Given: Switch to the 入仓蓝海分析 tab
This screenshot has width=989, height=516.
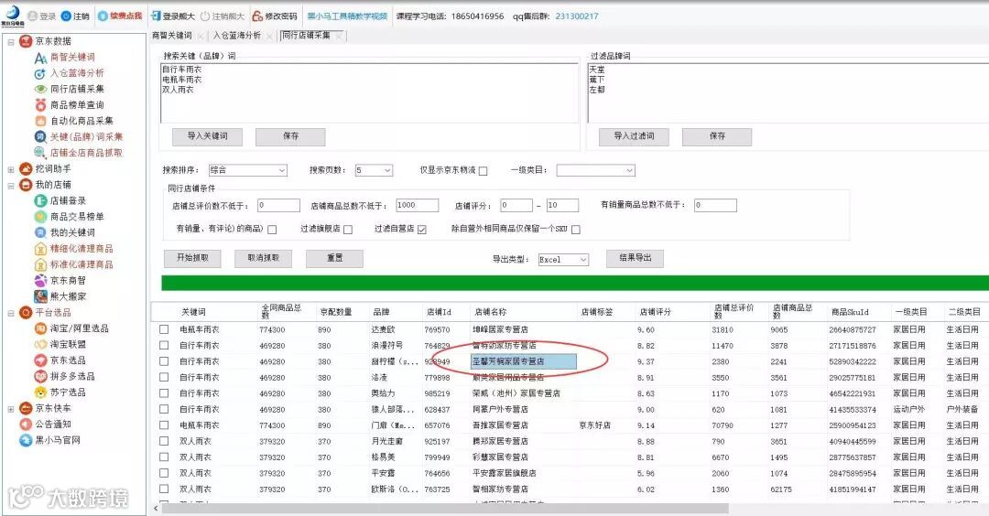Looking at the screenshot, I should pos(236,36).
